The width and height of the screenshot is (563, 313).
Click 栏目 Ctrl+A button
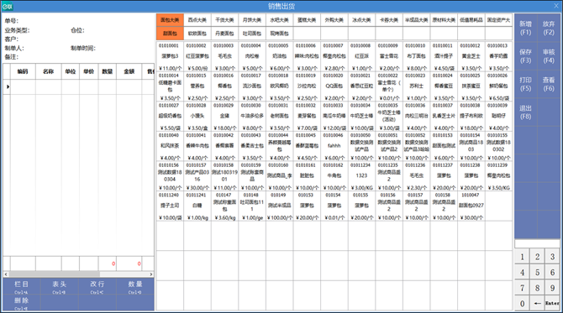(22, 287)
